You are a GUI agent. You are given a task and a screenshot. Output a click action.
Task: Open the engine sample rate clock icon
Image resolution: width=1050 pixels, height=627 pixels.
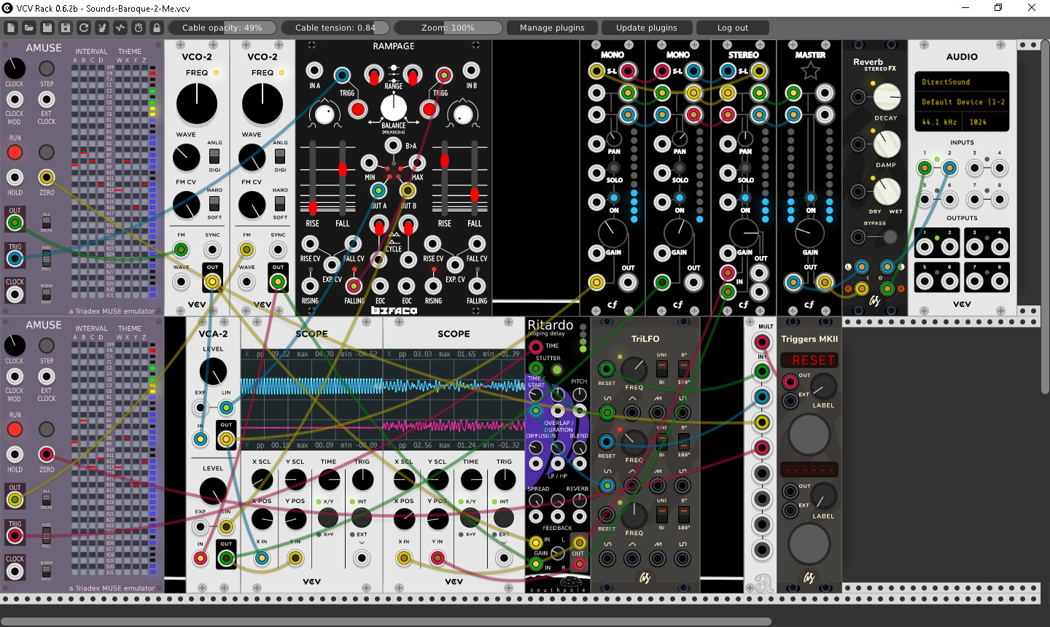[139, 28]
